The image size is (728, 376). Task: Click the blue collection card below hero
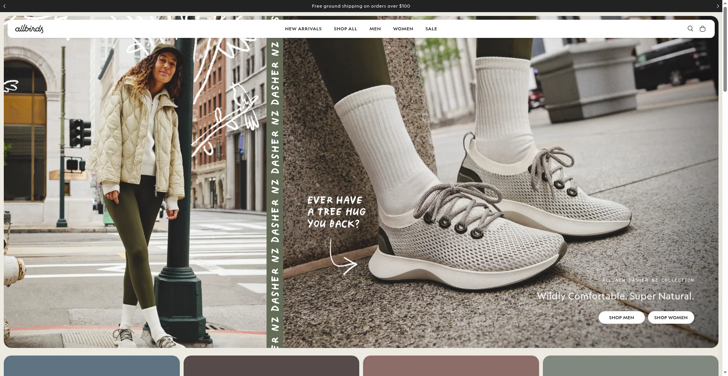92,366
